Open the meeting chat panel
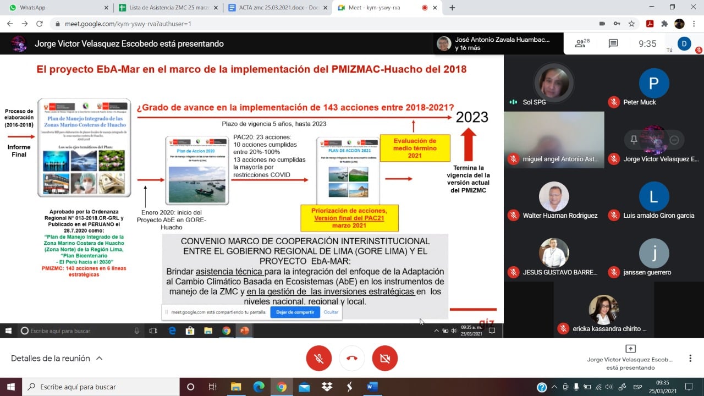The image size is (704, 396). 613,44
